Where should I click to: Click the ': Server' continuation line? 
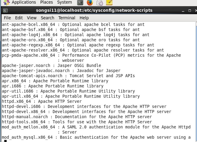pos(67,132)
